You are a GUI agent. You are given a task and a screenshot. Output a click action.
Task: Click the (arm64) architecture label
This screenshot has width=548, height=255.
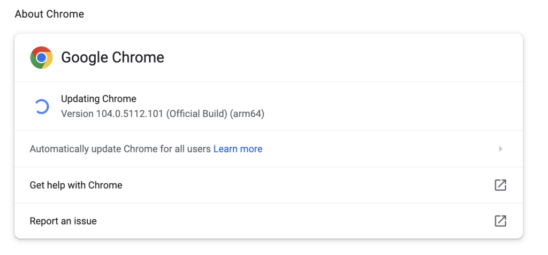point(247,114)
